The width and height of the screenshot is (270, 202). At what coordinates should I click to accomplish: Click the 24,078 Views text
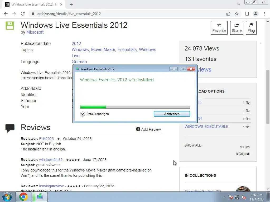coord(202,48)
